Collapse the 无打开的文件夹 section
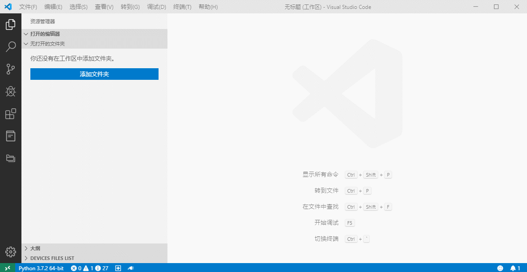This screenshot has height=272, width=527. 47,44
